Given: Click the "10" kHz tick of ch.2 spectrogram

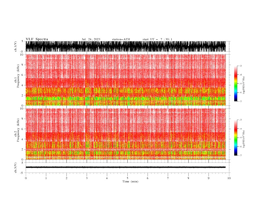Looking at the screenshot, I should pos(22,108).
